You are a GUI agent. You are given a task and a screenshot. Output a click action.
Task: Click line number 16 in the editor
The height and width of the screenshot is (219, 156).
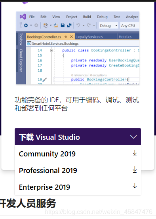pyautogui.click(x=40, y=61)
